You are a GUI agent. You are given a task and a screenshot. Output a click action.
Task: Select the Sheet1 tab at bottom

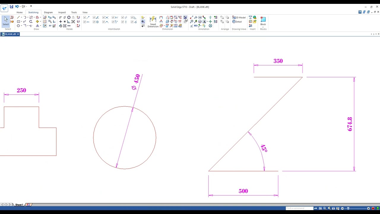(19, 205)
